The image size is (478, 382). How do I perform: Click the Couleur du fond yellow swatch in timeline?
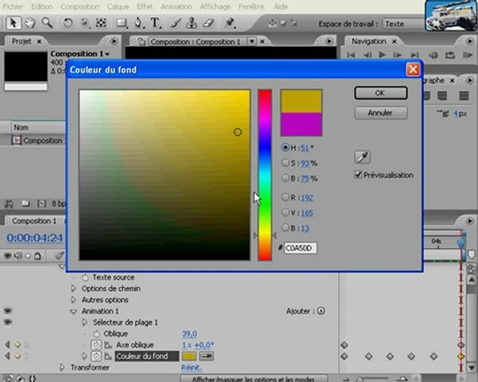pyautogui.click(x=189, y=356)
